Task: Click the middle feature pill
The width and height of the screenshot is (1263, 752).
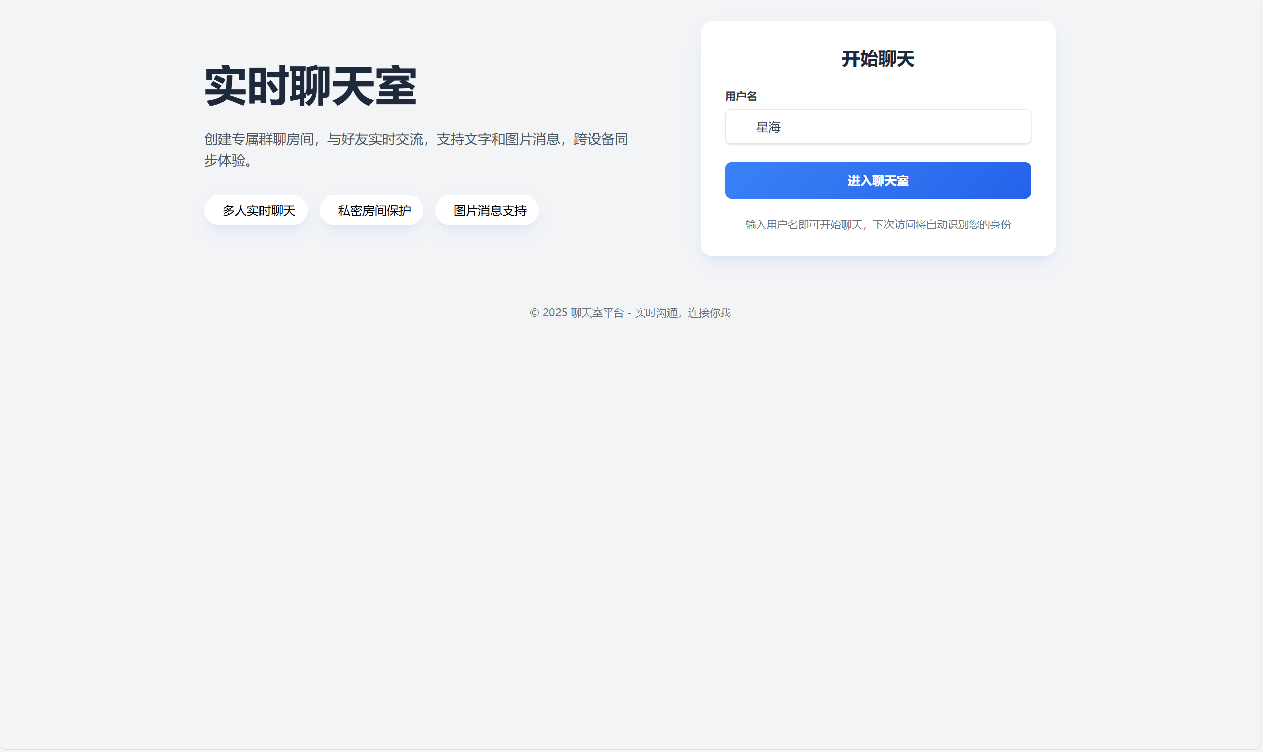Action: click(371, 210)
